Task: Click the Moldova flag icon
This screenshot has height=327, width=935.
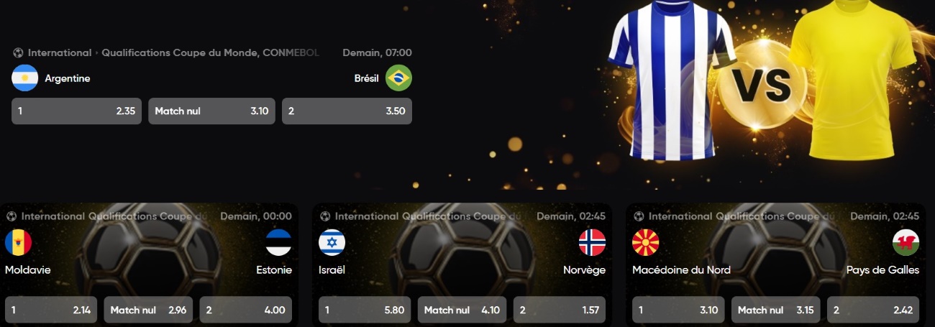Action: (18, 243)
